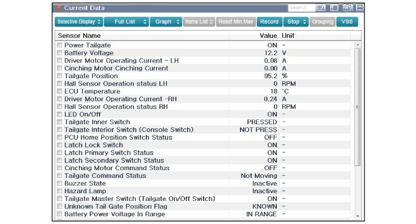
Task: Open the Items List dropdown
Action: [x=199, y=22]
